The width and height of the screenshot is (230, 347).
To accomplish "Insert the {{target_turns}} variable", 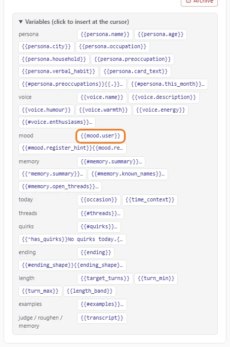I will coord(105,279).
